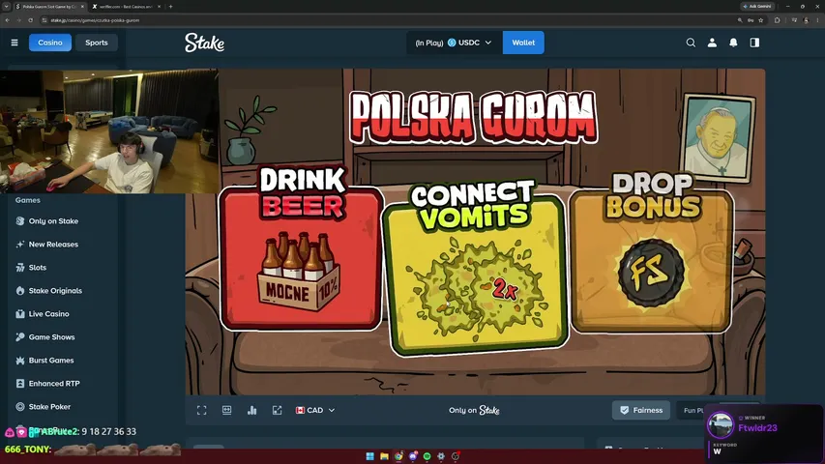
Task: Click the Drink Beer card
Action: pyautogui.click(x=302, y=258)
